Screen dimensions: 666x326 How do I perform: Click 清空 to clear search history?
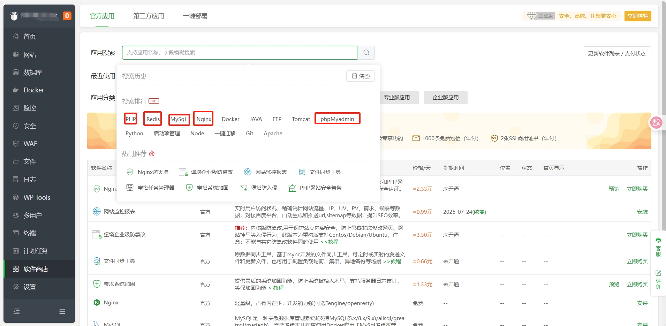(x=360, y=76)
